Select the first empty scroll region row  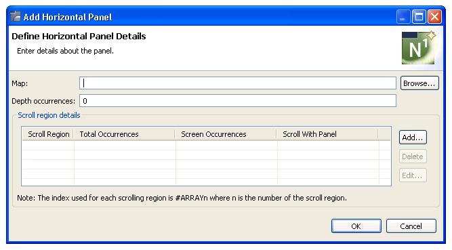point(207,146)
